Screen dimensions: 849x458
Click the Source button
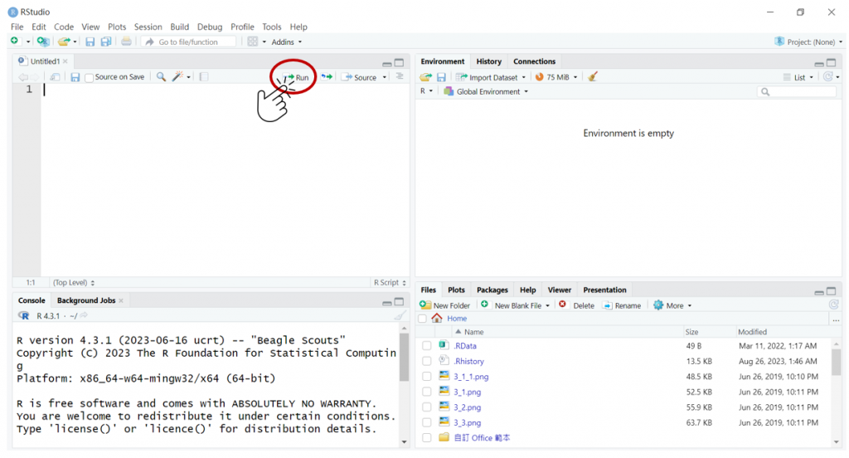pos(359,77)
